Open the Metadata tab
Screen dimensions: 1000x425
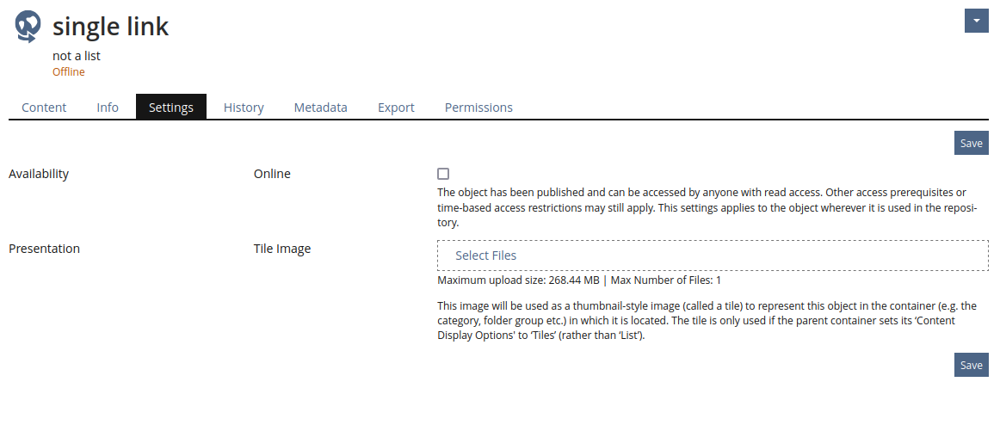[x=320, y=108]
